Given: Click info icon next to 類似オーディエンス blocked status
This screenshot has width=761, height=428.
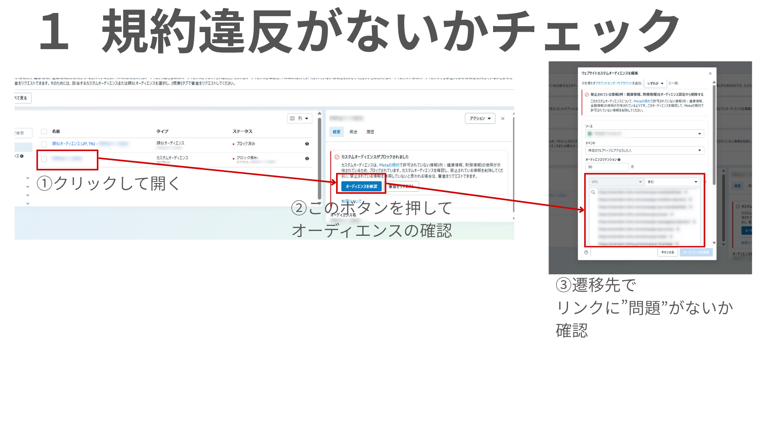Looking at the screenshot, I should click(306, 144).
